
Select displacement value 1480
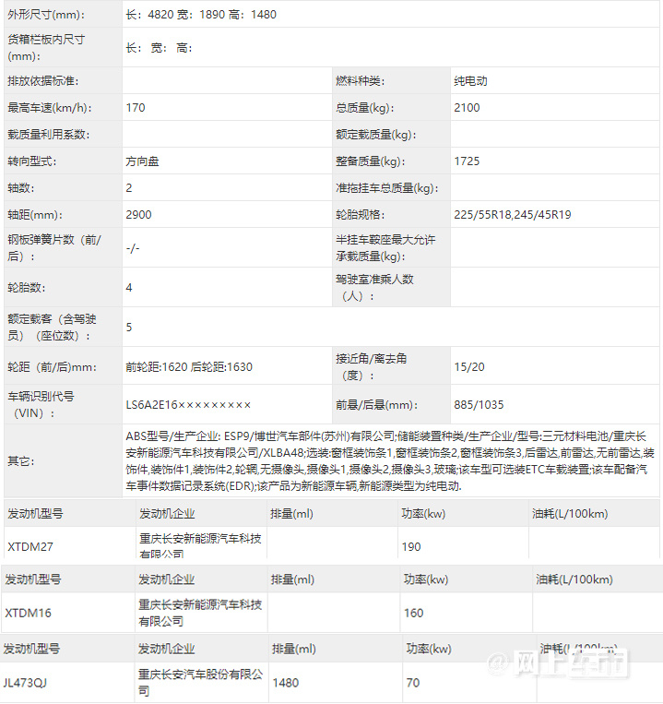tap(286, 683)
